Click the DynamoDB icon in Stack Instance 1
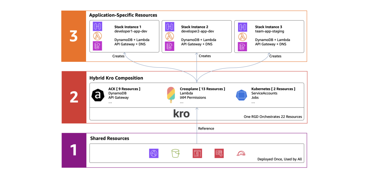Viewport: 375px width, 172px height. (x=97, y=46)
